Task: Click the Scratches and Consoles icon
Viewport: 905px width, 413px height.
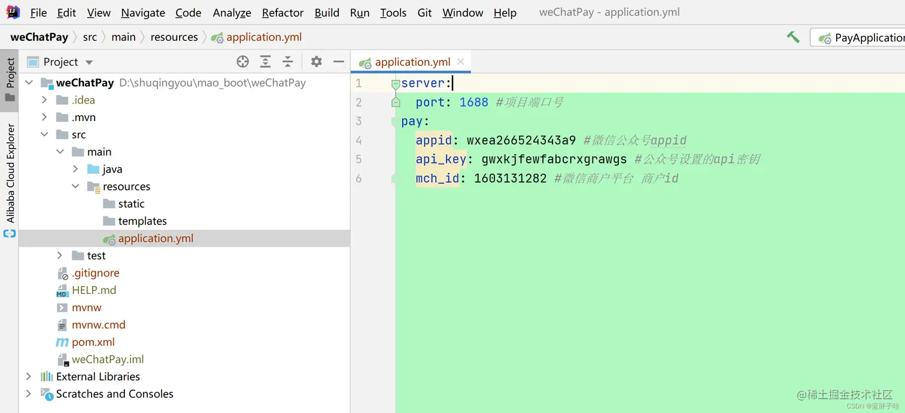Action: [47, 394]
